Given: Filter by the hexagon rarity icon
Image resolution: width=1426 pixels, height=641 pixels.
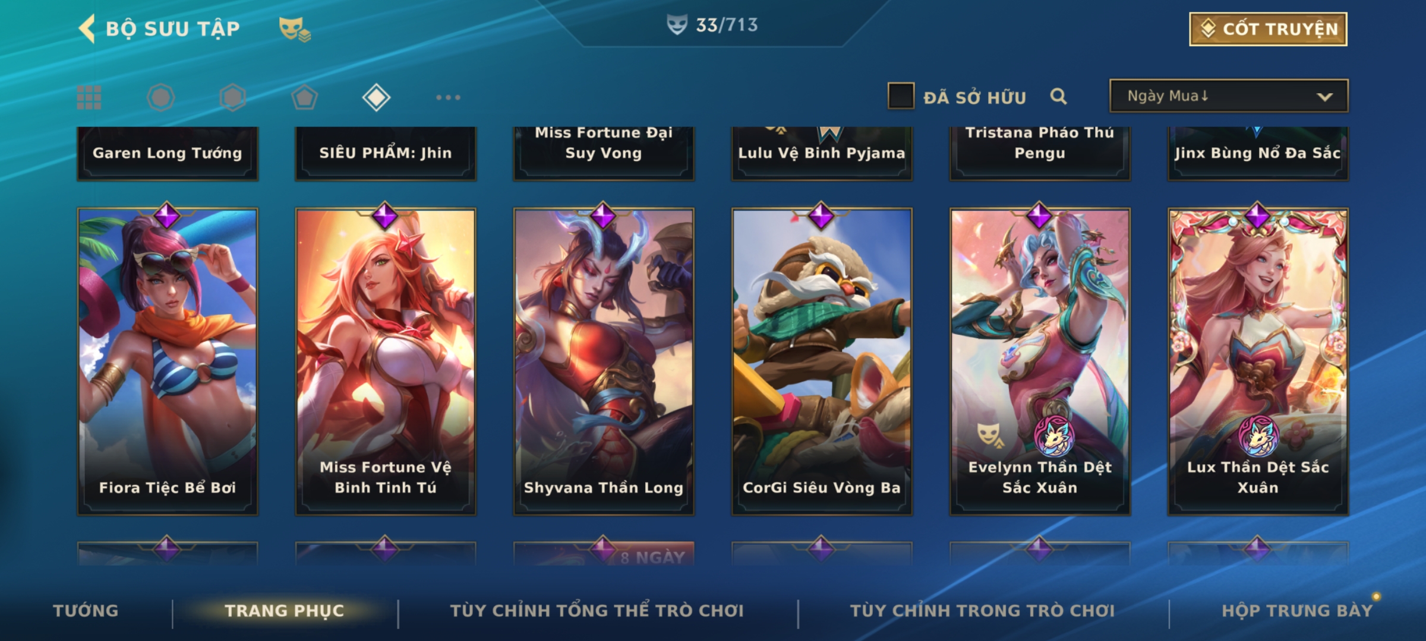Looking at the screenshot, I should click(x=232, y=97).
